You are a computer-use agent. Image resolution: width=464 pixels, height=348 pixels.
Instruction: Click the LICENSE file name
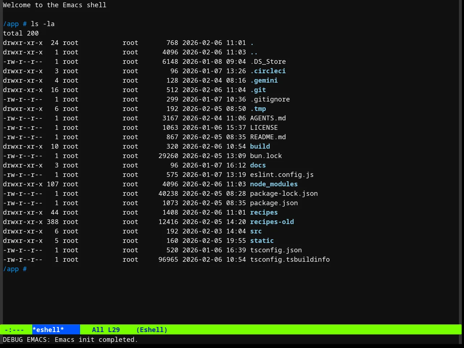pyautogui.click(x=264, y=127)
